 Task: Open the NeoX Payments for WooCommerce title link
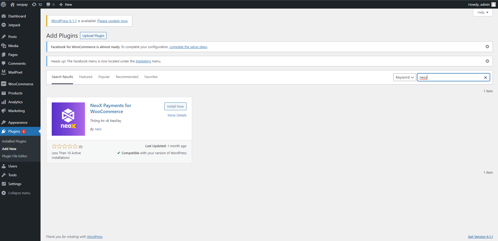(111, 108)
